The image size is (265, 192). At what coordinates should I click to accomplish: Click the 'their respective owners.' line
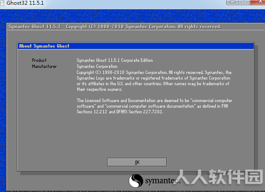click(x=99, y=89)
